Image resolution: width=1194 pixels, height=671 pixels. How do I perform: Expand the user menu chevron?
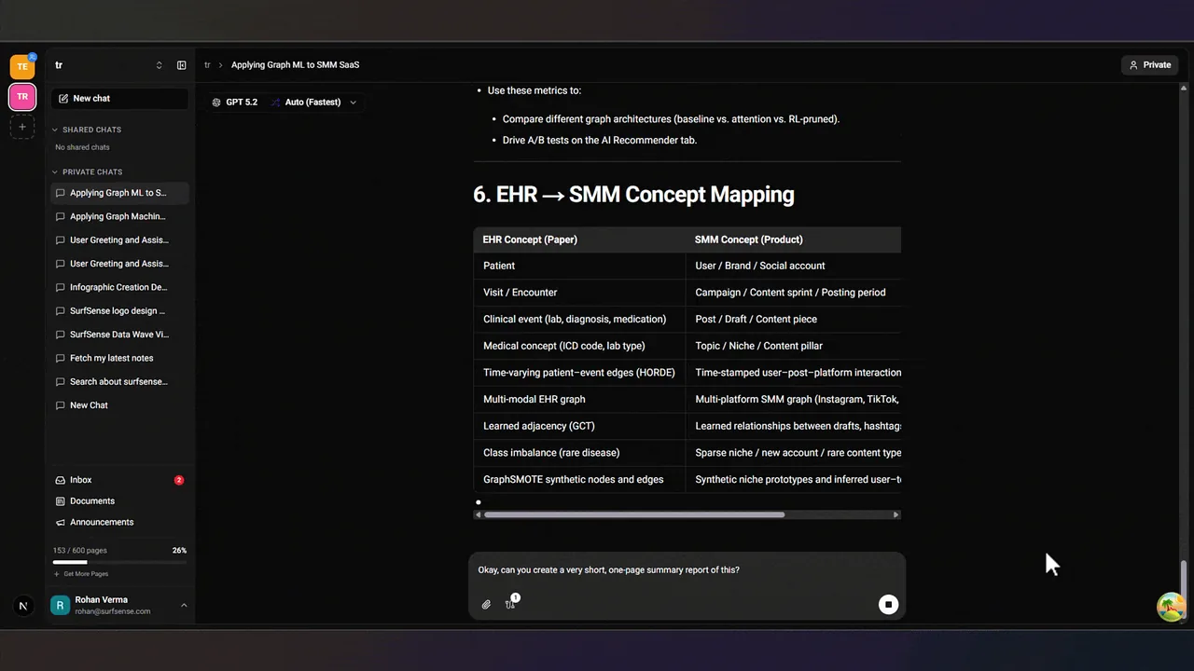point(184,606)
